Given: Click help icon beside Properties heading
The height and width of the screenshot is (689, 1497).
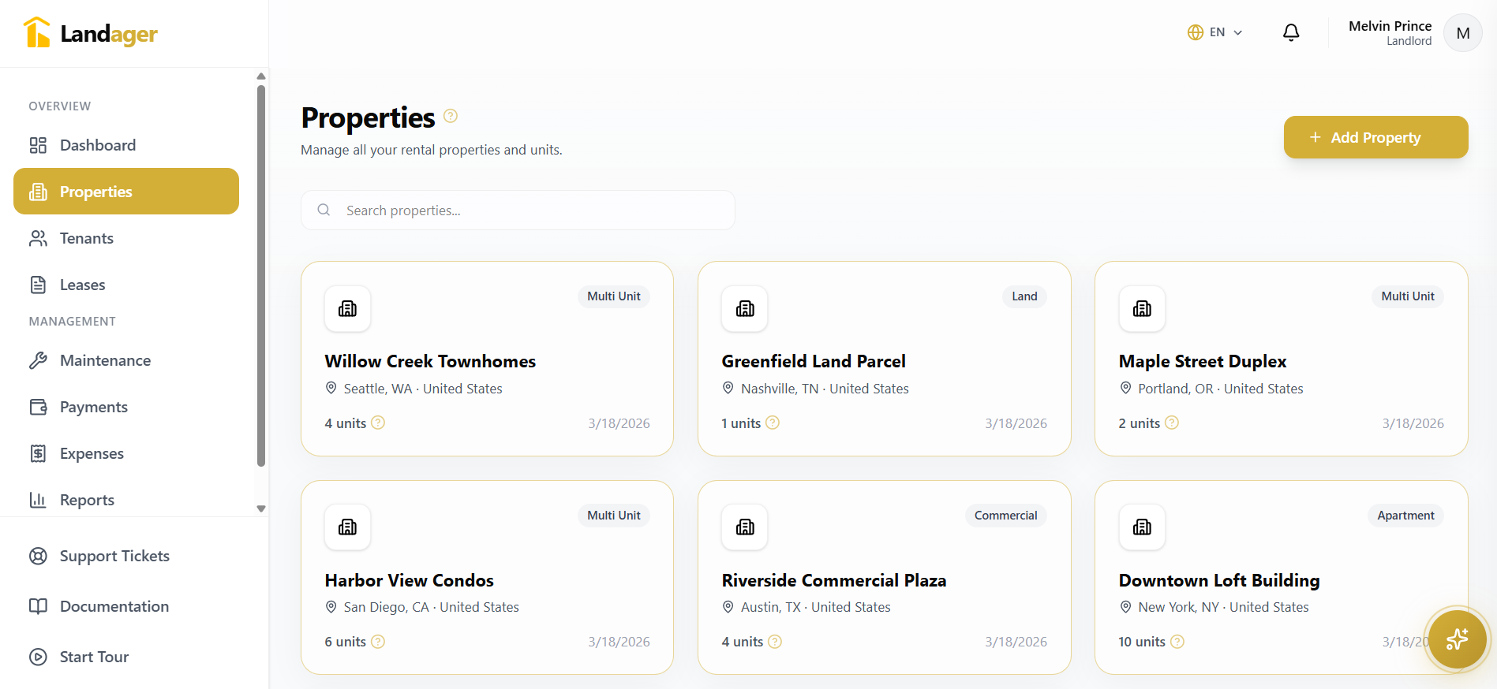Looking at the screenshot, I should 451,116.
